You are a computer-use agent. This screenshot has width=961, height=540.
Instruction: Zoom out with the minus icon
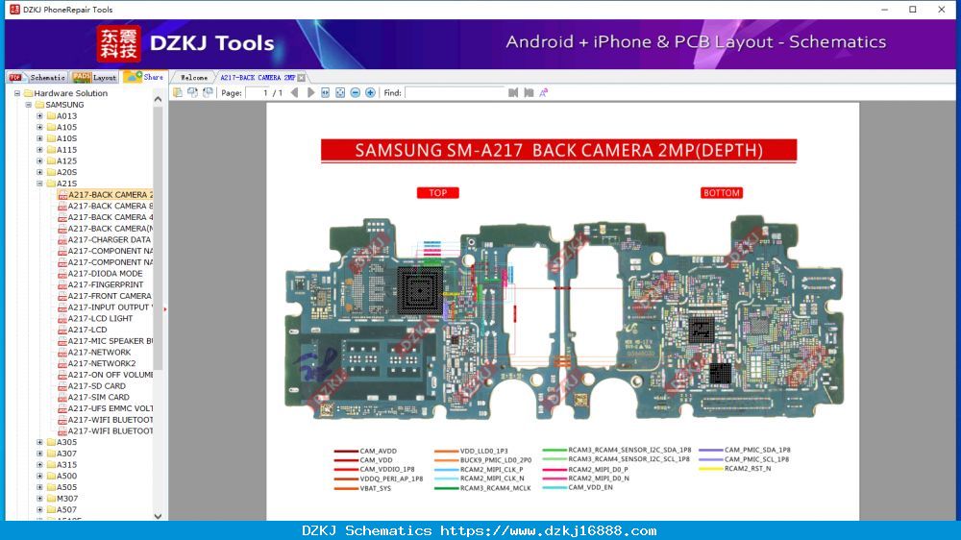click(356, 92)
